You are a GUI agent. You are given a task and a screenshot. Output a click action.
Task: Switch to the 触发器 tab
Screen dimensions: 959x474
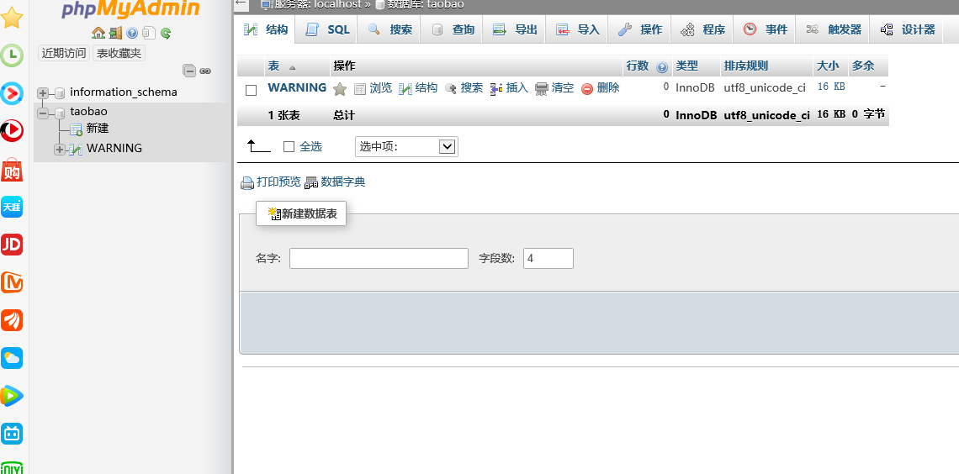834,29
